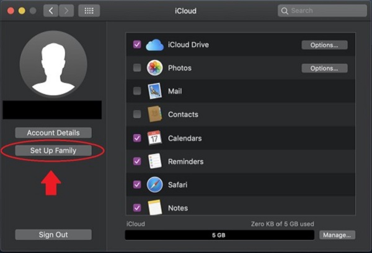Click the 'Reminders' label text

(186, 161)
